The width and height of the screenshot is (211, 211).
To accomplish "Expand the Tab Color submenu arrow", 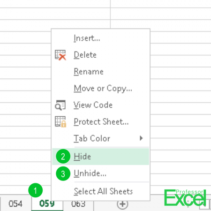I will point(141,138).
